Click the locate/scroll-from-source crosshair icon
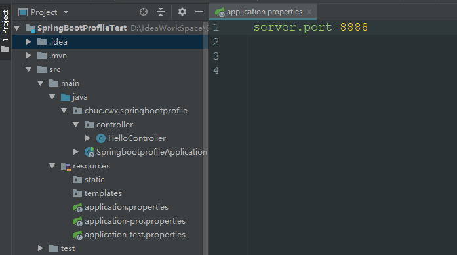 click(144, 12)
